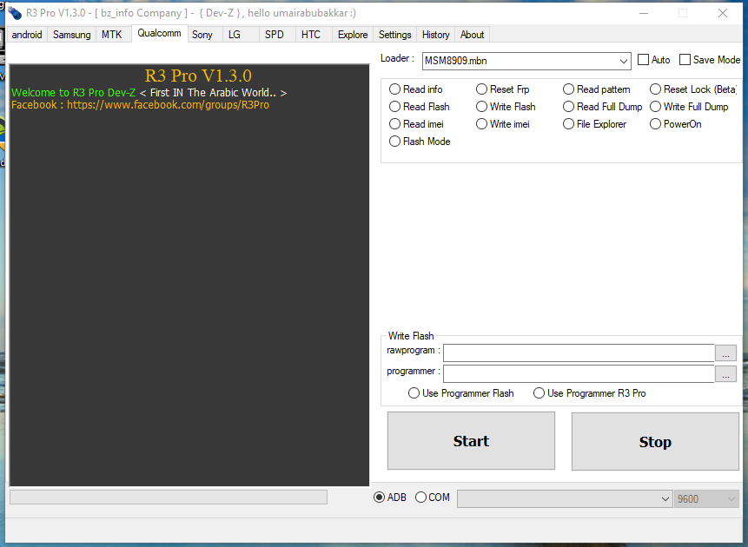The image size is (748, 547).
Task: Click the R3 Pro app icon in title bar
Action: pyautogui.click(x=14, y=13)
